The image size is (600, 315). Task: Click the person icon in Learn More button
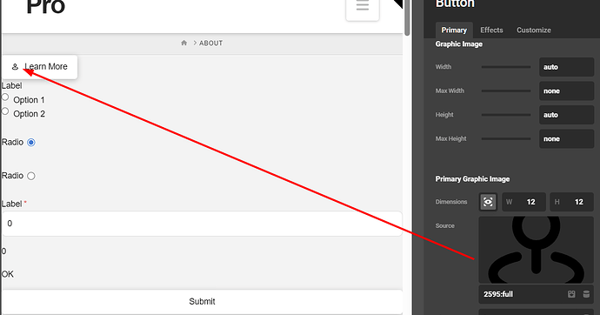tap(15, 67)
